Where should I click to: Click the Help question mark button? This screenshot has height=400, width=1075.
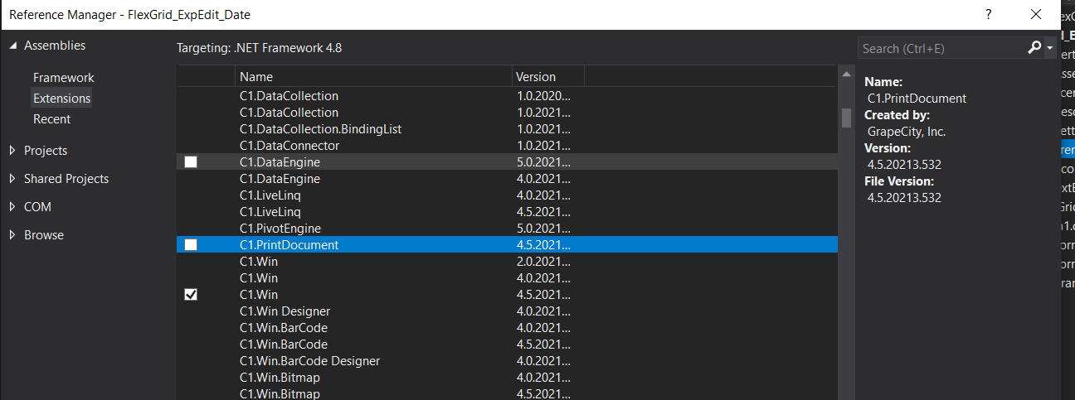988,14
